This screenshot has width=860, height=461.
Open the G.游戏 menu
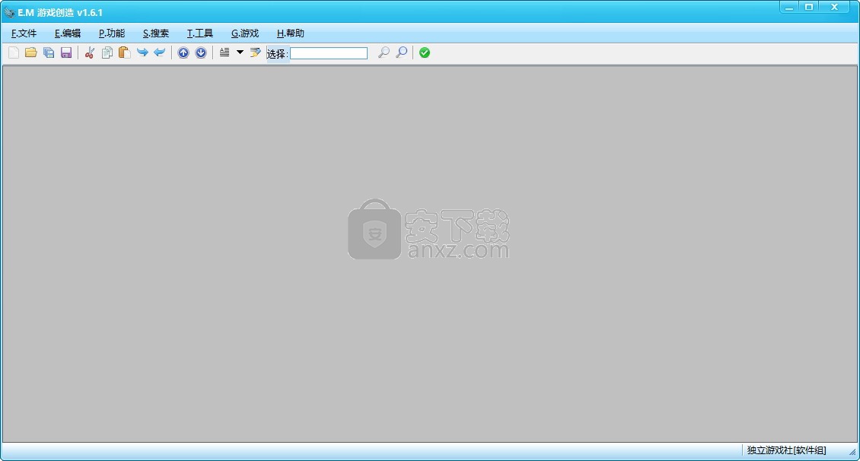[244, 33]
